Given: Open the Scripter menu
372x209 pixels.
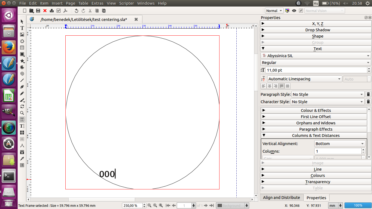Looking at the screenshot, I should pyautogui.click(x=126, y=3).
